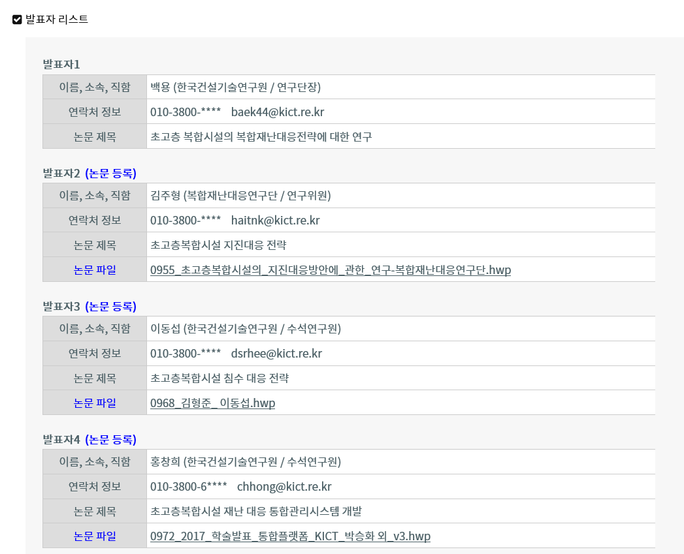Select the 김주형 (복합재난대응연구단 / 연구위원) cell

[401, 196]
